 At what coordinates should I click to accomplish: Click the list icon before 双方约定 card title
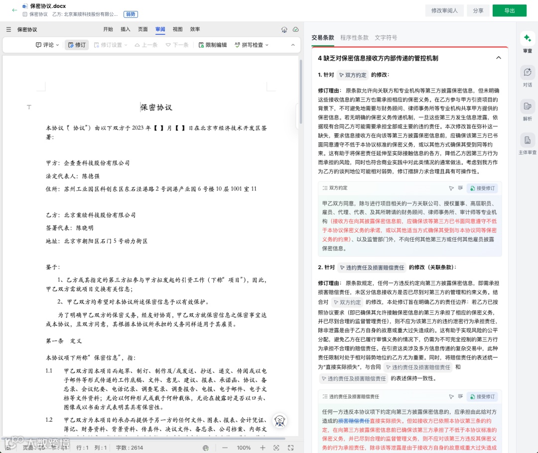pyautogui.click(x=325, y=188)
